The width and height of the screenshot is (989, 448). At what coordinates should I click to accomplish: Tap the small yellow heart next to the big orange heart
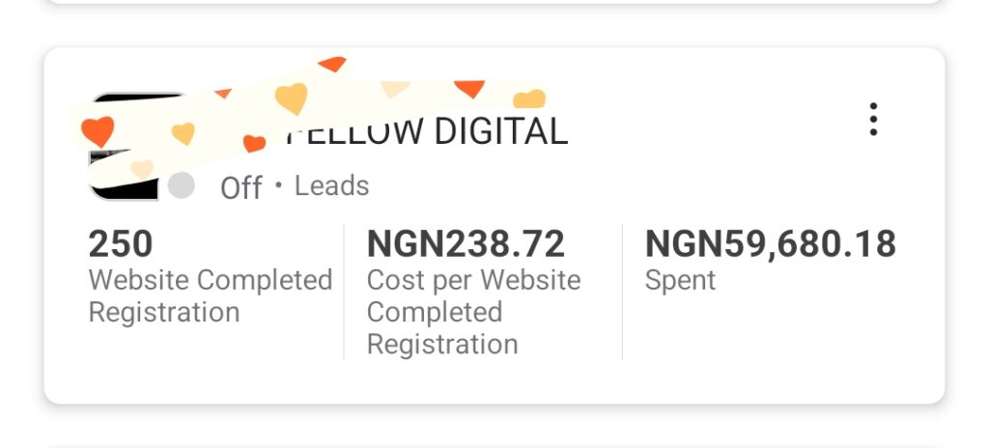(183, 133)
